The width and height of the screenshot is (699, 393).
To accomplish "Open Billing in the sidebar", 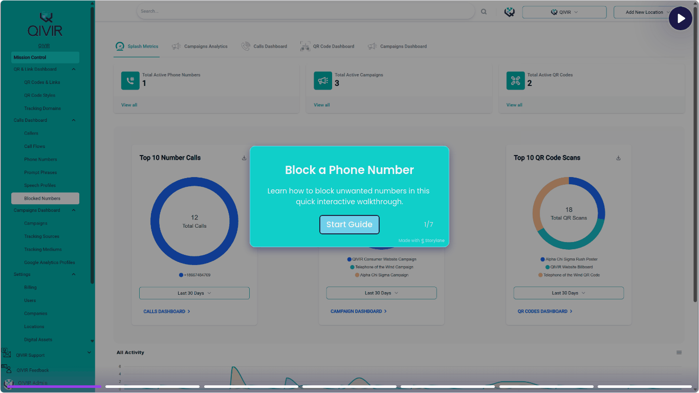I will [x=30, y=288].
